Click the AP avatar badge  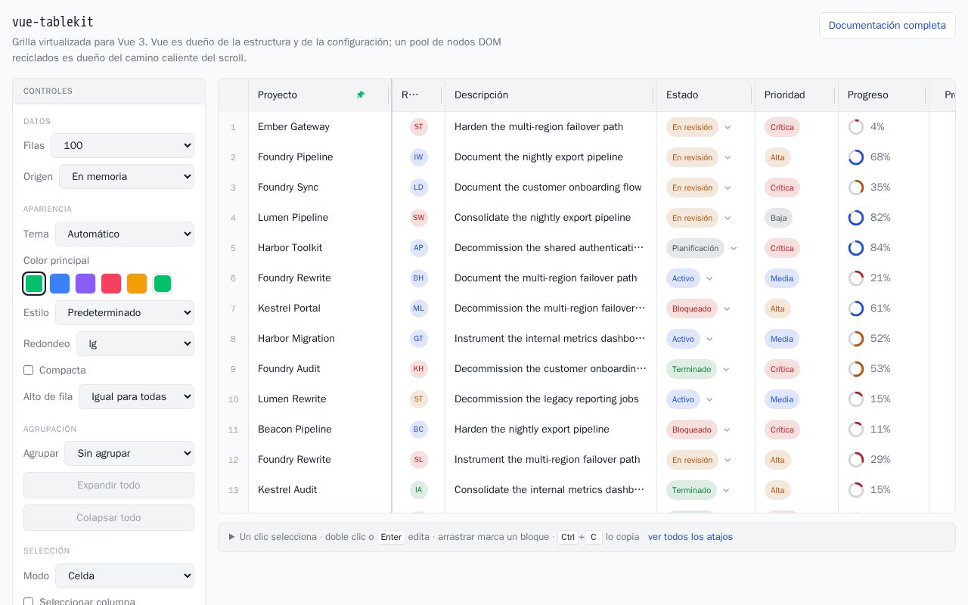pos(418,248)
